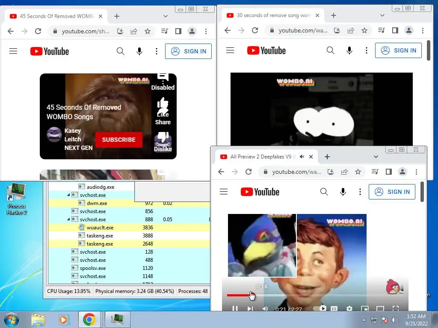
Task: Open a new tab in 30 seconds window
Action: point(334,15)
